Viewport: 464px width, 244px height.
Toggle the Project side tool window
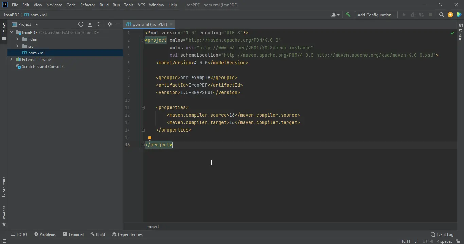pos(4,32)
